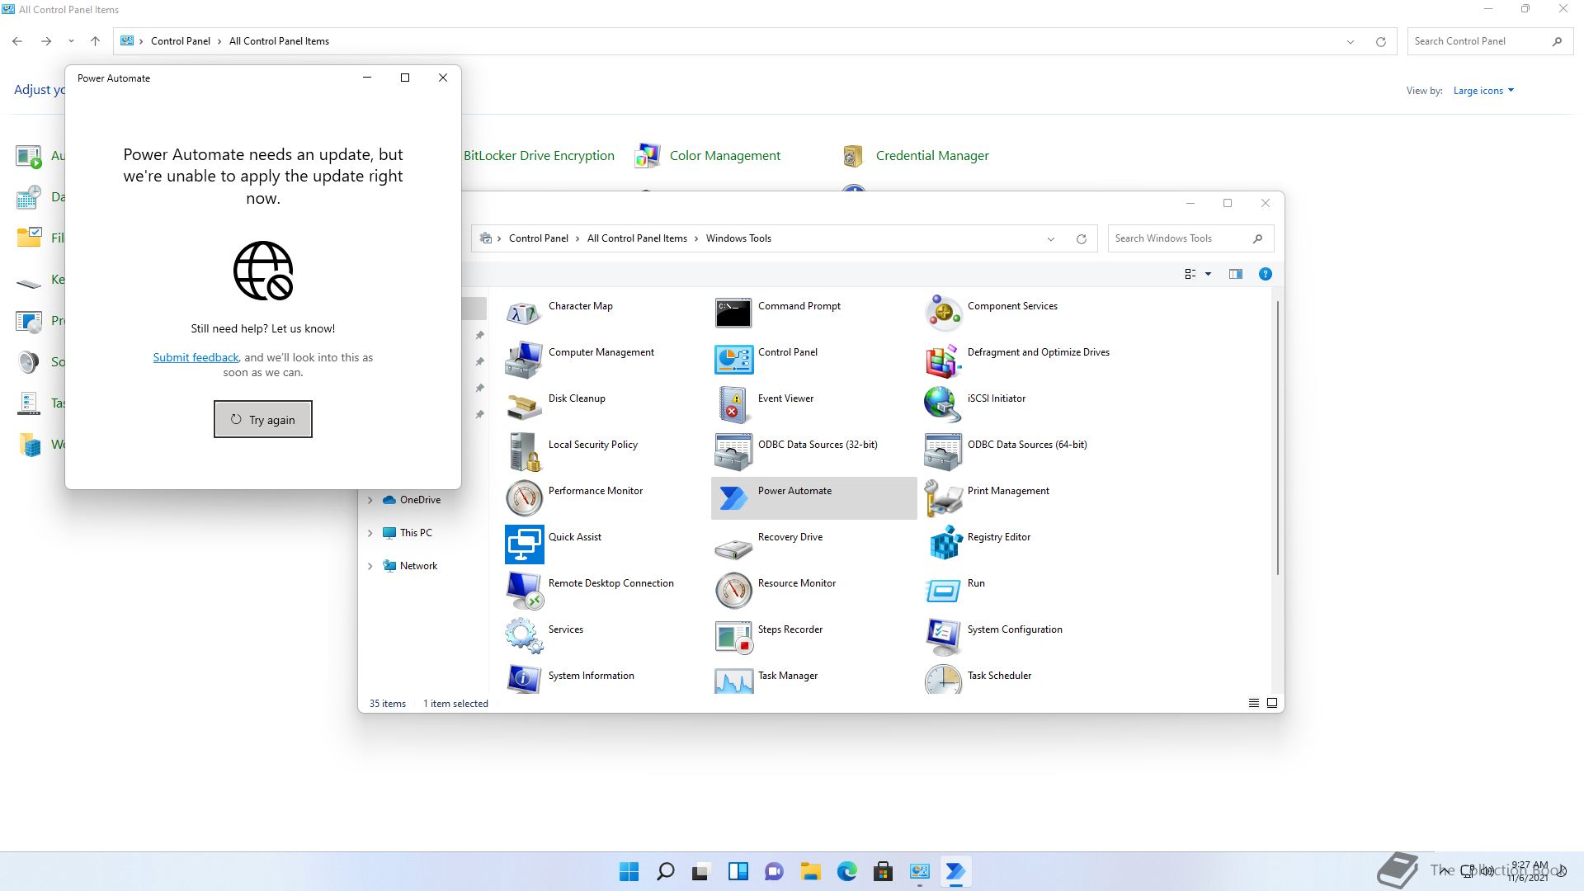
Task: Open File Explorer from taskbar
Action: point(810,871)
